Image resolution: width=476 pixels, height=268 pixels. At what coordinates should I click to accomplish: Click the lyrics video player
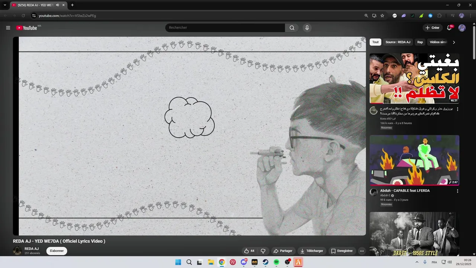click(189, 136)
